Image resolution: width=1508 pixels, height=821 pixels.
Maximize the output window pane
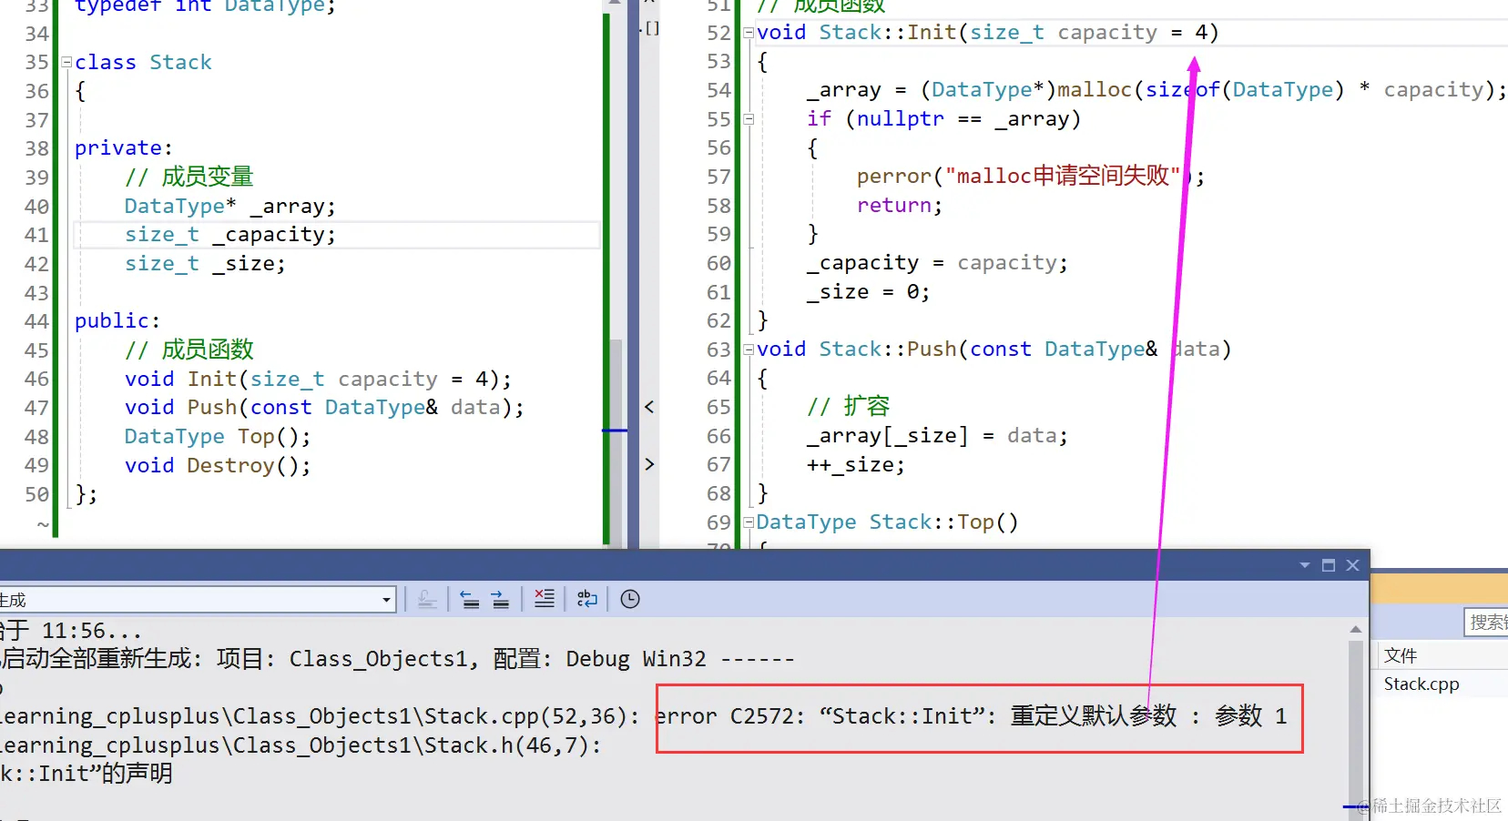[1329, 565]
